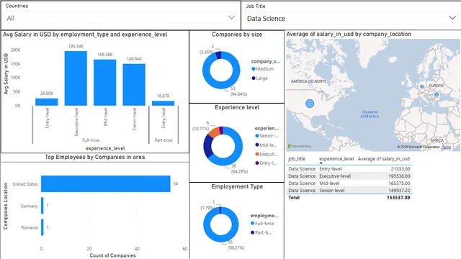Select the Entry-level cell in the table

coord(331,169)
